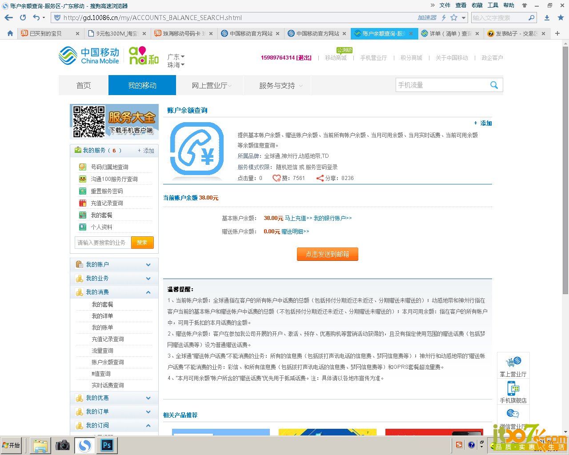The image size is (569, 455).
Task: Click the browser back arrow
Action: coord(9,18)
